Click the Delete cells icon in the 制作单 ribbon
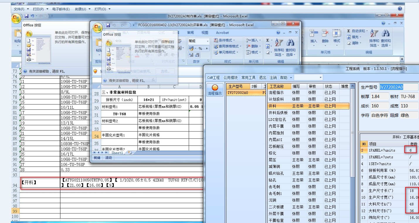This screenshot has height=223, width=419. pos(325,33)
